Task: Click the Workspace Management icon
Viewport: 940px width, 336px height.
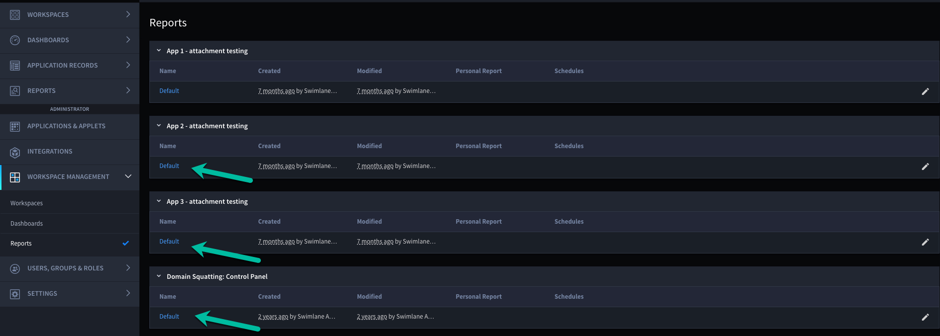Action: click(x=15, y=177)
